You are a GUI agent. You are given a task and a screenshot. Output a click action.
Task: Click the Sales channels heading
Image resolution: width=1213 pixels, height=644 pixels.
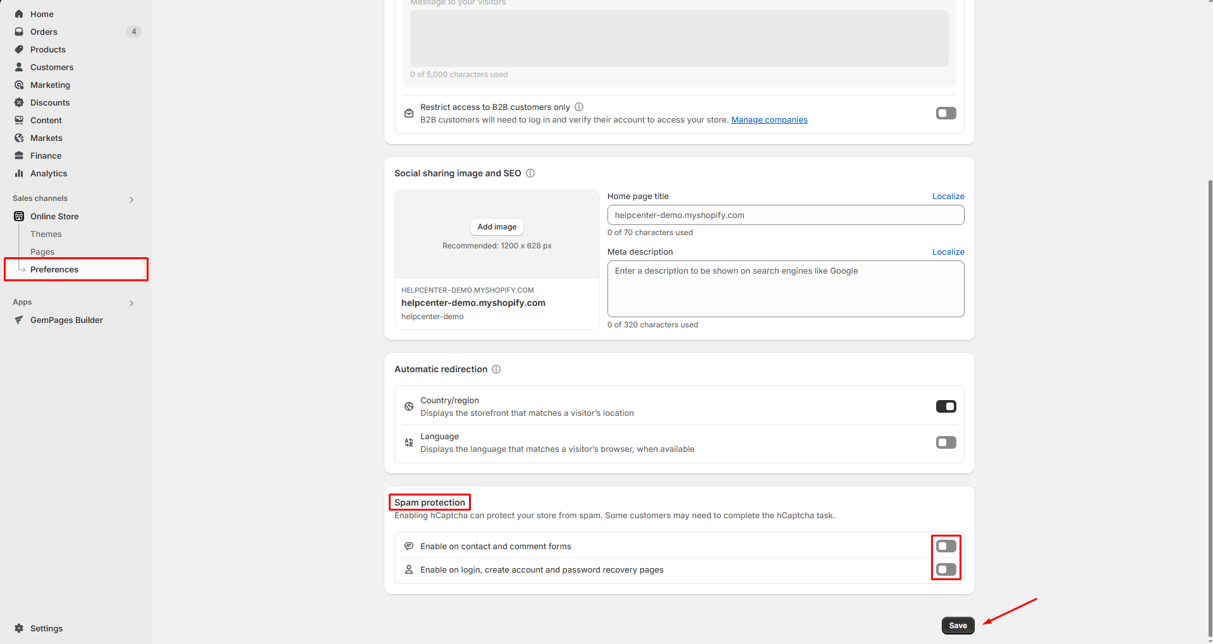pyautogui.click(x=40, y=198)
